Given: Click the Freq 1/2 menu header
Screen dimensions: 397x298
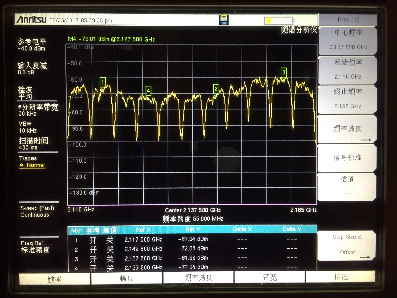Looking at the screenshot, I should coord(348,20).
